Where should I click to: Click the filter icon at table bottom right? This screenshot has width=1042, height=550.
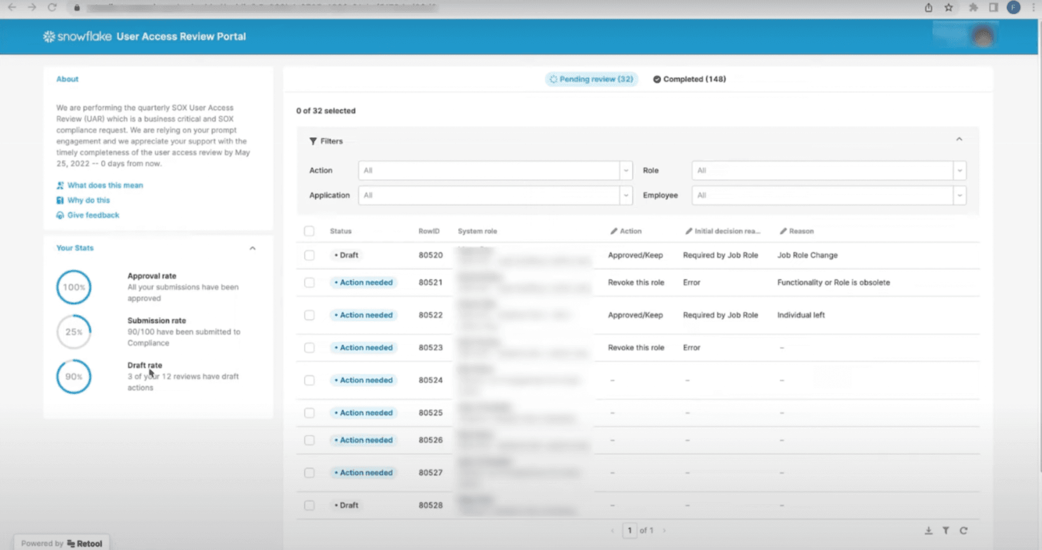click(x=946, y=530)
